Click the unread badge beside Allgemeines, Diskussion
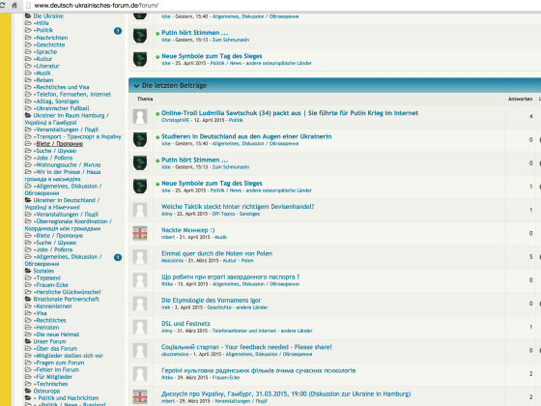The width and height of the screenshot is (541, 406). click(118, 257)
